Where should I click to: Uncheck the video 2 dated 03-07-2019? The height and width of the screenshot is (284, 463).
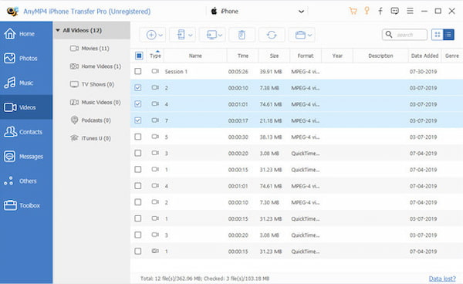pos(138,88)
